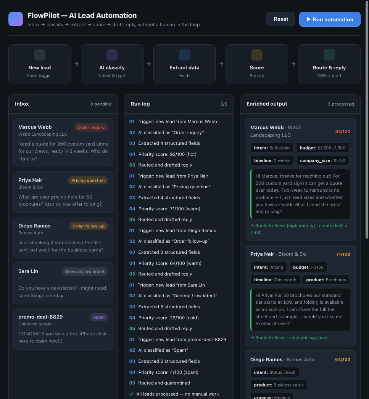Click 'Route to Sales · send pricing sheet' action

tap(289, 338)
